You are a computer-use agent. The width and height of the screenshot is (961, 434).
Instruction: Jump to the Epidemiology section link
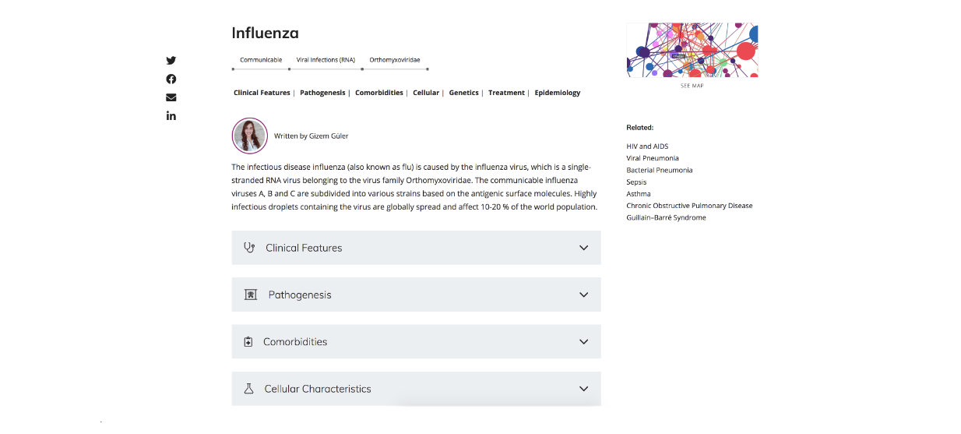[x=558, y=93]
